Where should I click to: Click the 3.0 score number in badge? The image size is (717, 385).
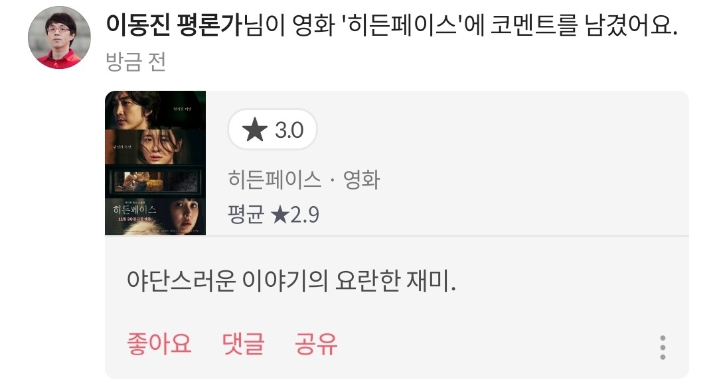289,130
